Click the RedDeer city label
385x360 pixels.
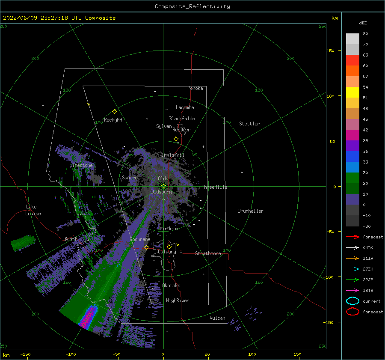(x=181, y=130)
